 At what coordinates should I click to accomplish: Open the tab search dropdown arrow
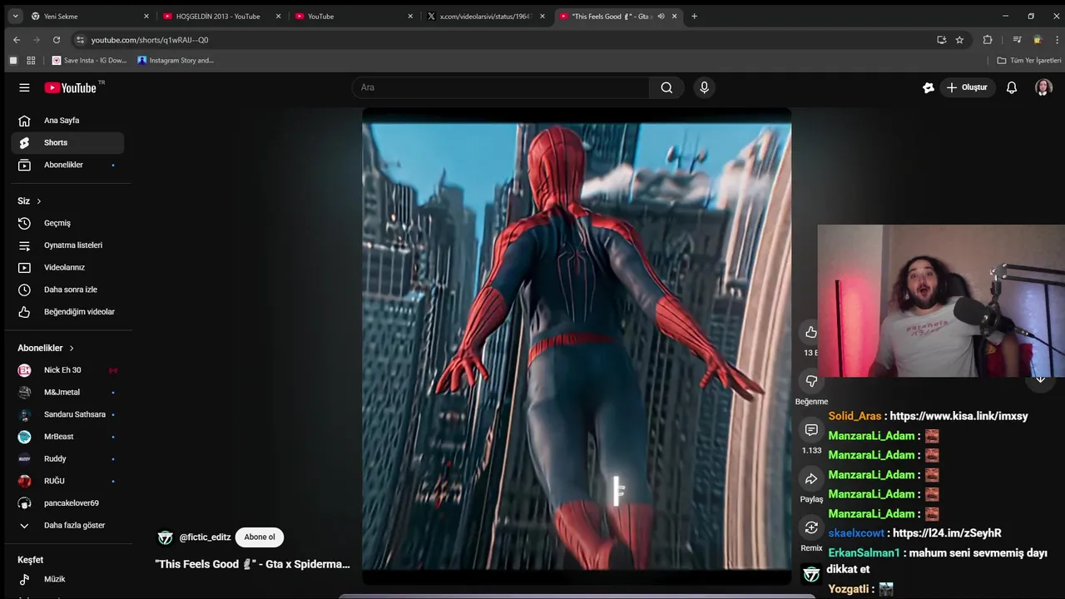15,16
